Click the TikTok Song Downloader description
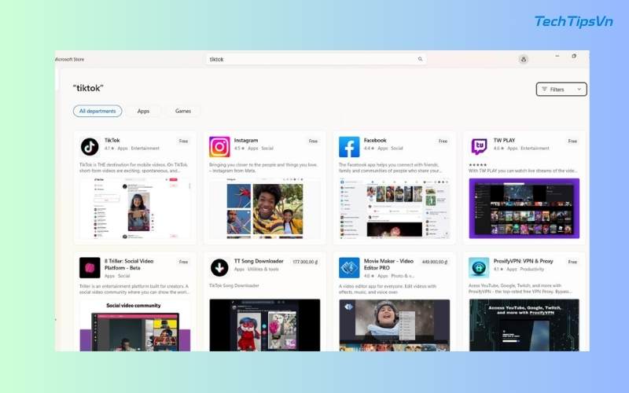Viewport: 629px width, 393px height. [234, 285]
